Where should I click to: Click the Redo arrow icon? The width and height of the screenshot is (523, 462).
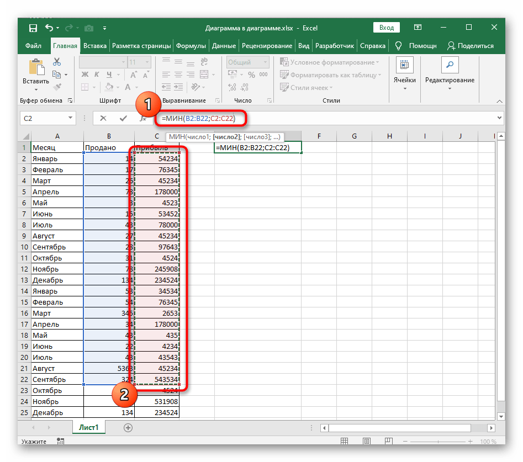[x=69, y=28]
